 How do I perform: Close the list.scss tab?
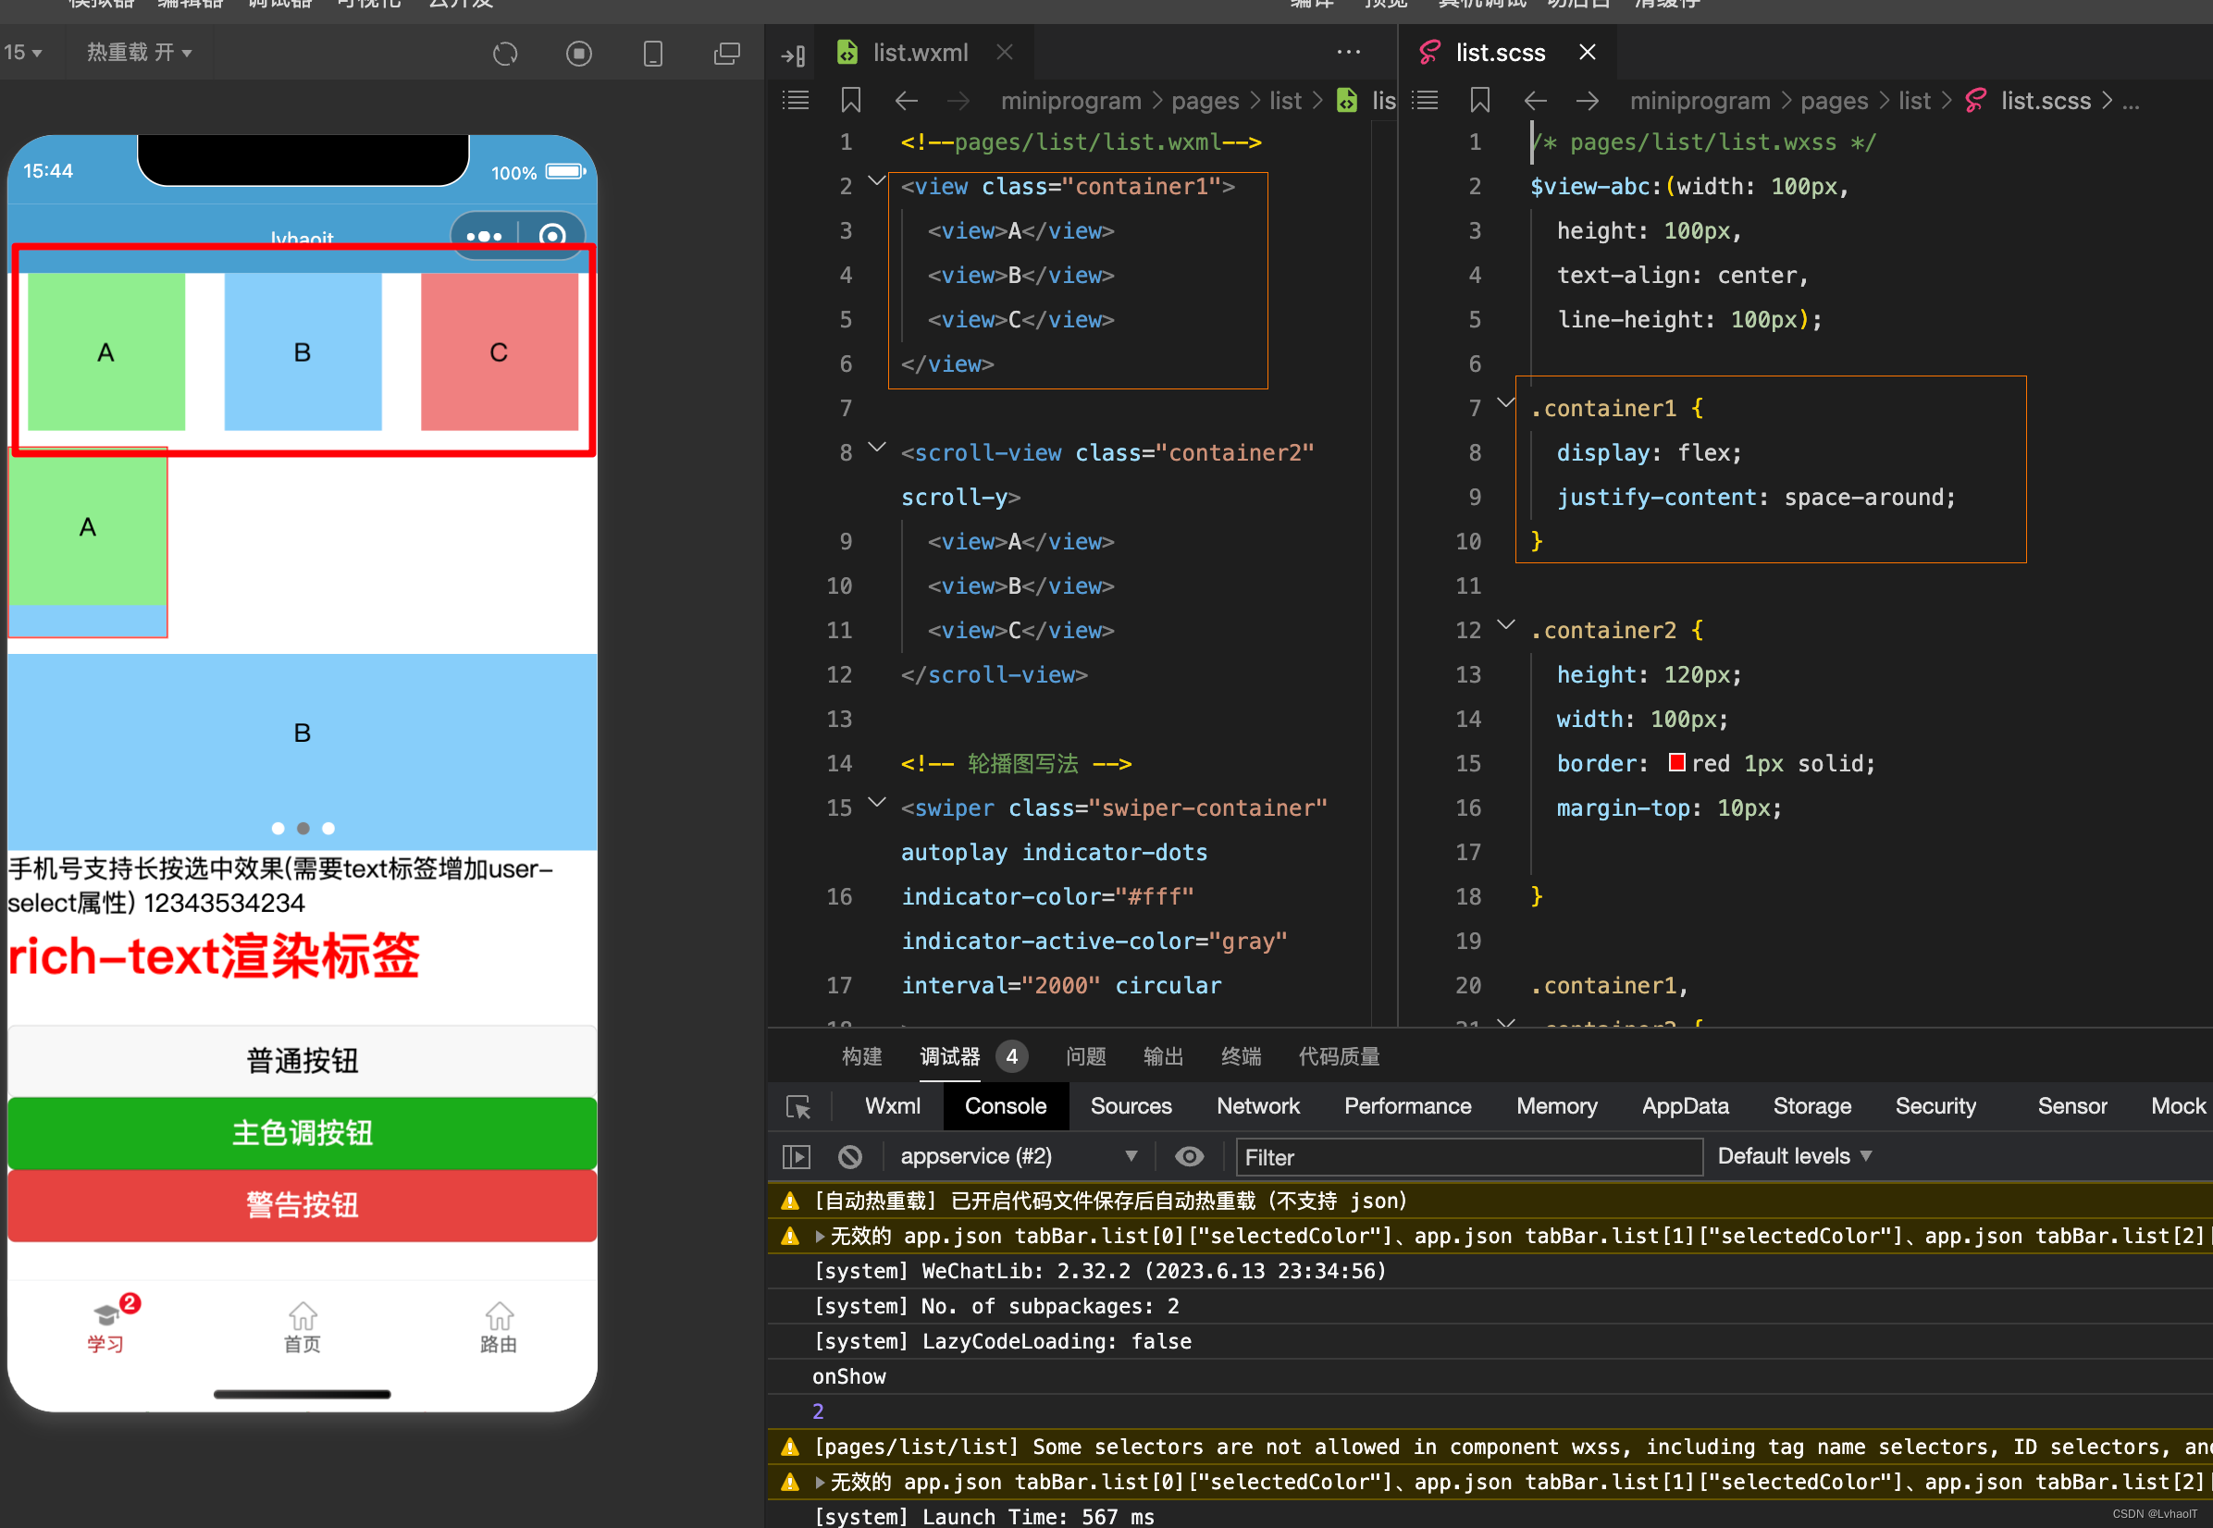click(x=1587, y=53)
